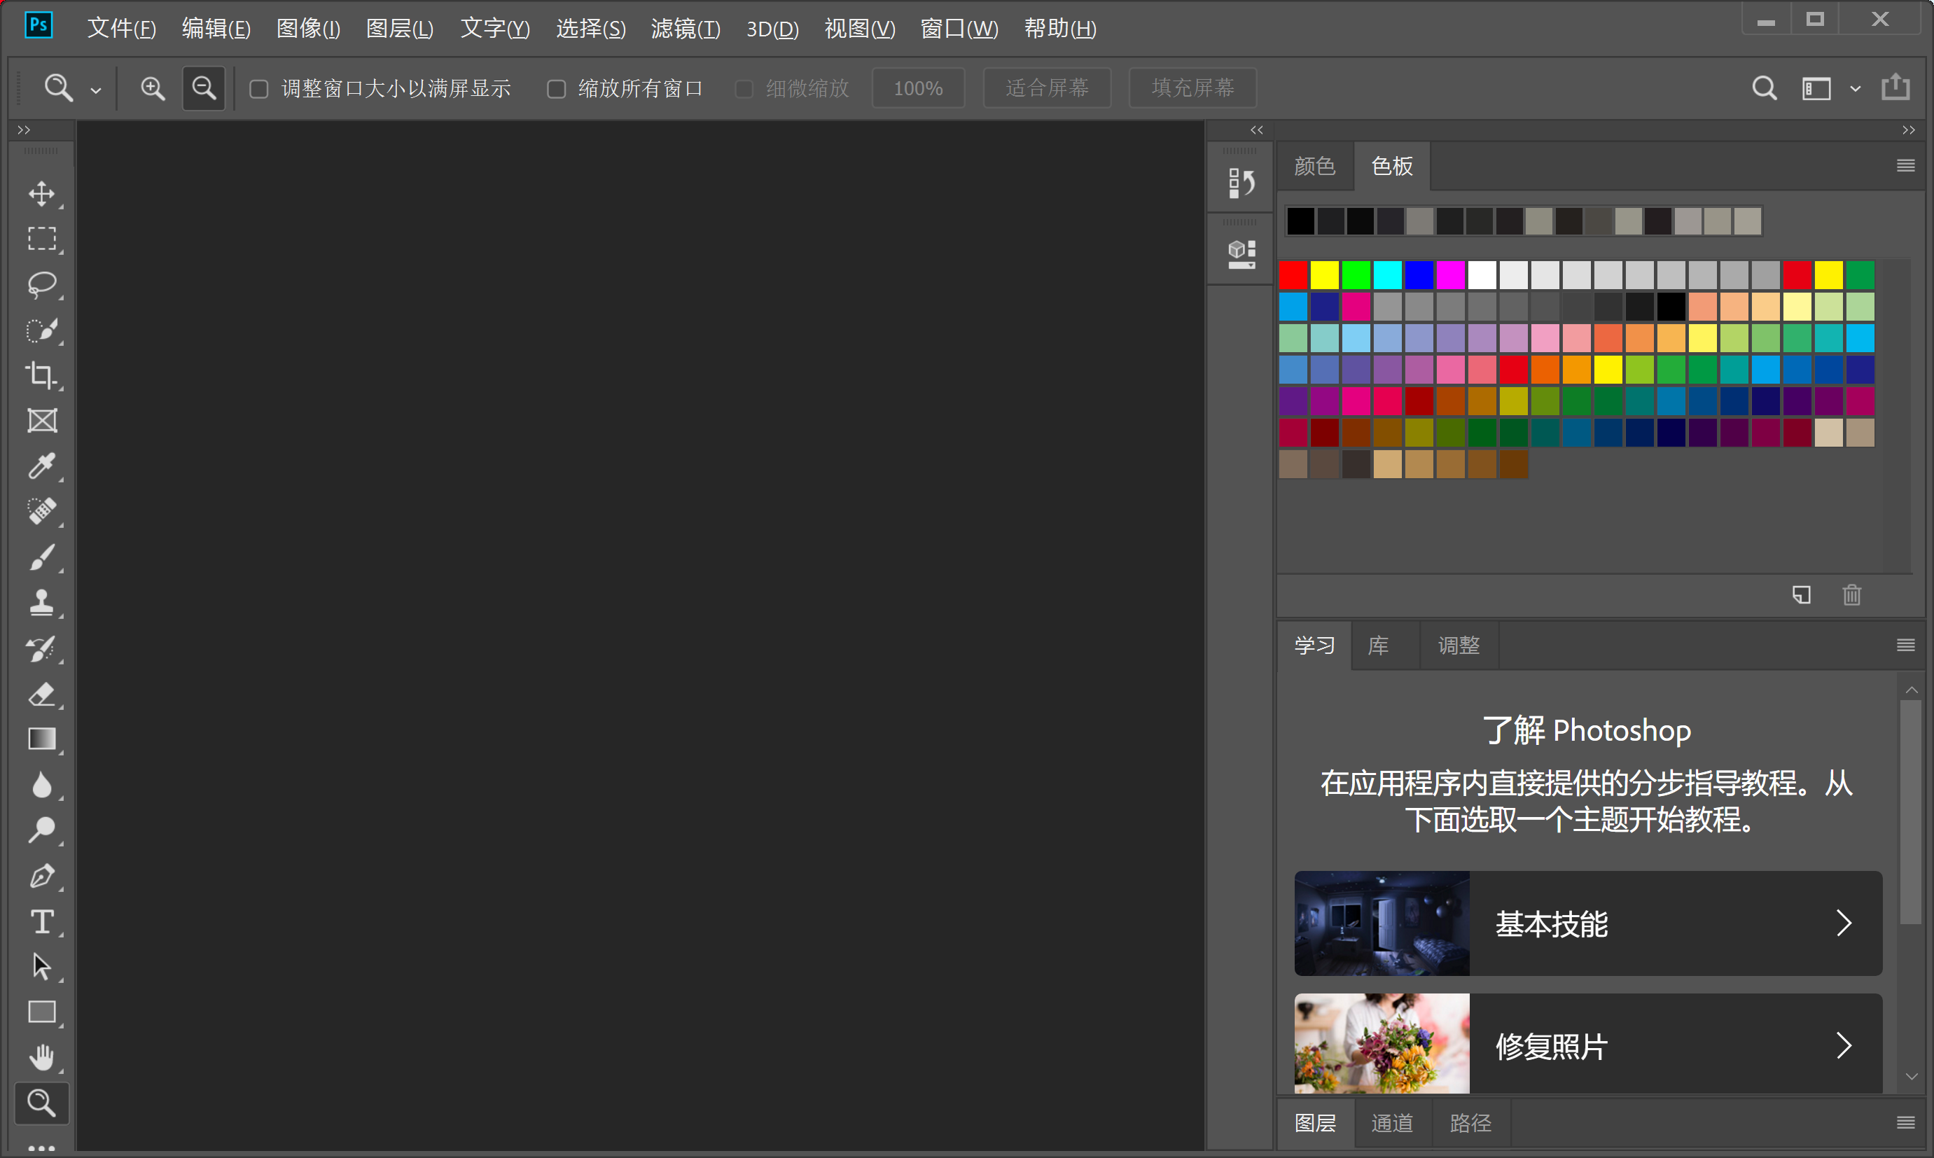Open the 帮助(H) menu

[x=1060, y=28]
